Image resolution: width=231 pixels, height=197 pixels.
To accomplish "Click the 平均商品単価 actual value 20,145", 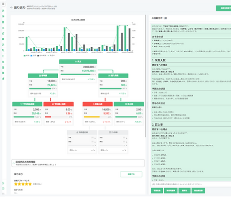I will [x=35, y=113].
